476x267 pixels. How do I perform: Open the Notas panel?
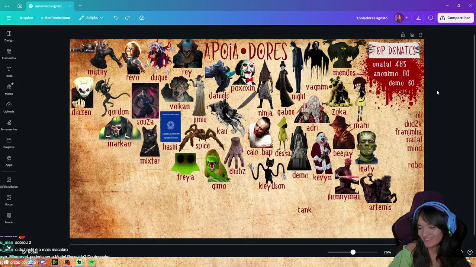pyautogui.click(x=30, y=252)
